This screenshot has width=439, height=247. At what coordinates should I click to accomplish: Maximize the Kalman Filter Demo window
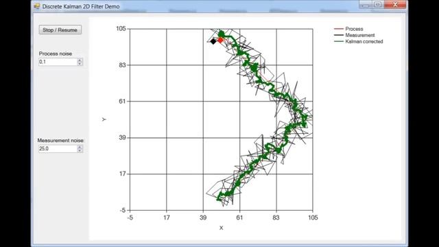click(378, 4)
